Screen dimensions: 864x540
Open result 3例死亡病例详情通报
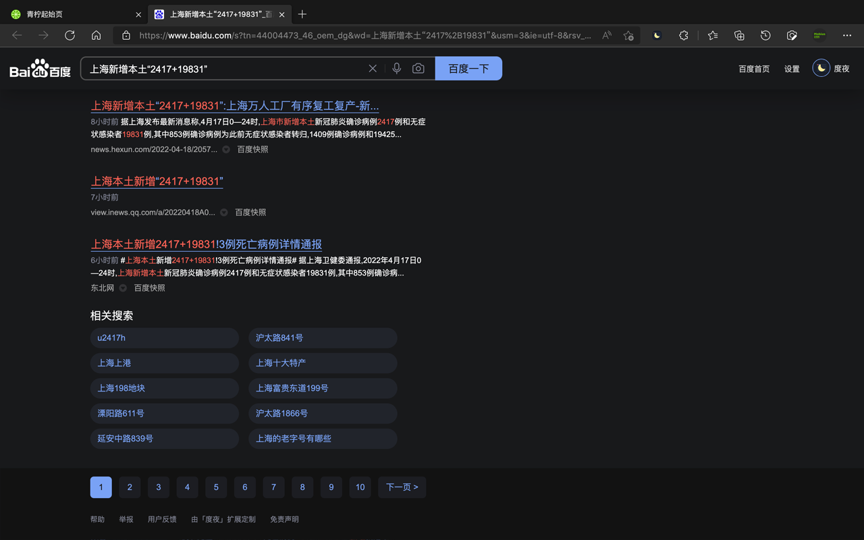pos(207,244)
